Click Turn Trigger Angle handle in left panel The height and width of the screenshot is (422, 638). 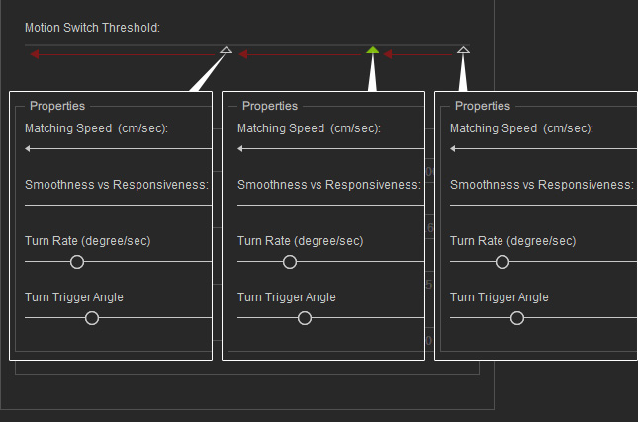[92, 318]
